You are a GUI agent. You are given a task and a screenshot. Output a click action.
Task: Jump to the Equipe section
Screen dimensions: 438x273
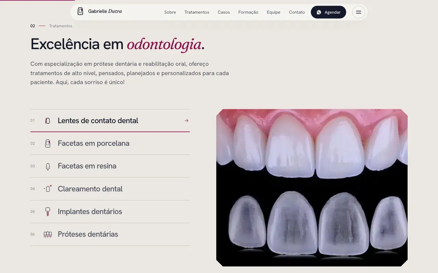point(273,12)
